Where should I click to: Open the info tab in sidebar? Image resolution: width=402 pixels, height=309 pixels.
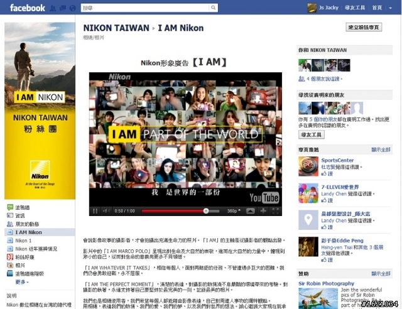coord(16,215)
